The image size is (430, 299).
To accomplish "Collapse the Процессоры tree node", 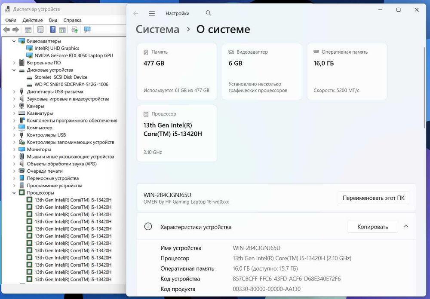I will click(14, 193).
